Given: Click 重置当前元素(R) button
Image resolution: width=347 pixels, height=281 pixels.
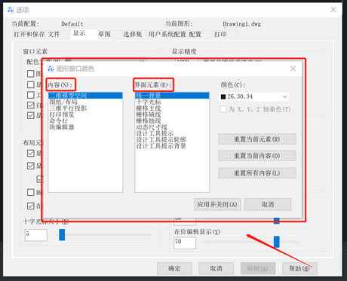Looking at the screenshot, I should [257, 139].
